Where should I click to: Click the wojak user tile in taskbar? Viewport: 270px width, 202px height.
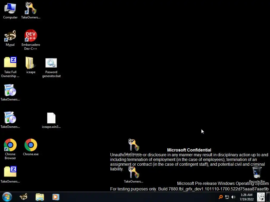click(x=261, y=197)
